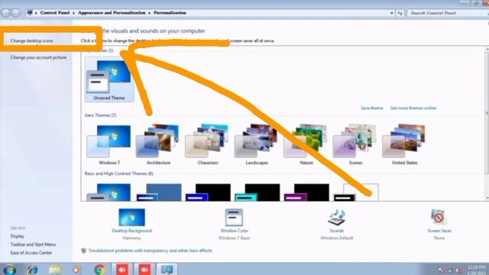
Task: Expand the arrow after Control Panel breadcrumb
Action: pos(74,13)
